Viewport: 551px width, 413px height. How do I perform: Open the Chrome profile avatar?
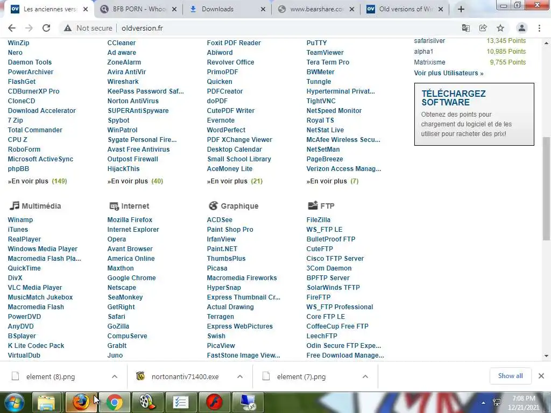pyautogui.click(x=522, y=28)
